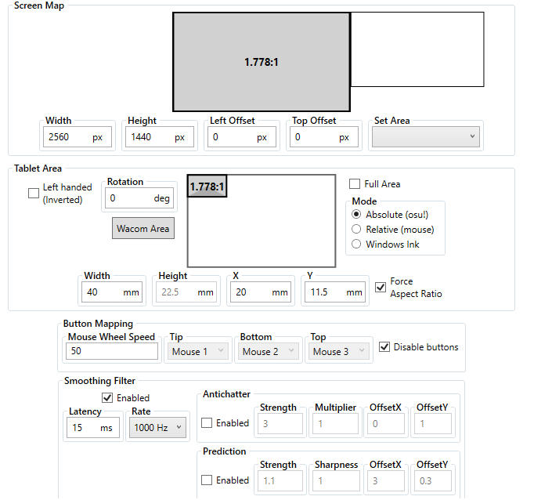The image size is (534, 500).
Task: Disable the Smoothing Filter Enabled checkbox
Action: coord(107,398)
